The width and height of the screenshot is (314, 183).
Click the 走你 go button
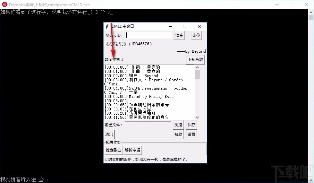[x=196, y=35]
